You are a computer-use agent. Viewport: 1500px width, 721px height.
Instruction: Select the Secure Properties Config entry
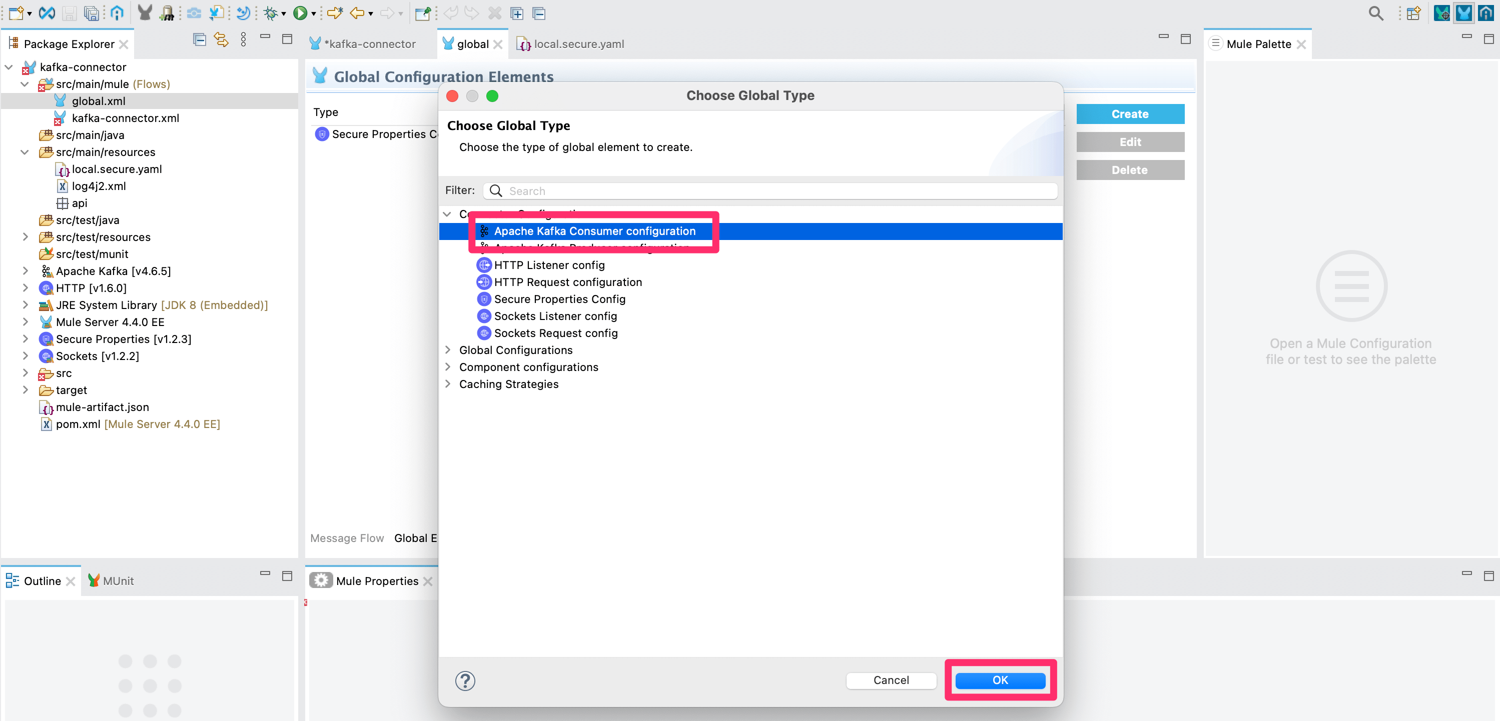click(559, 298)
